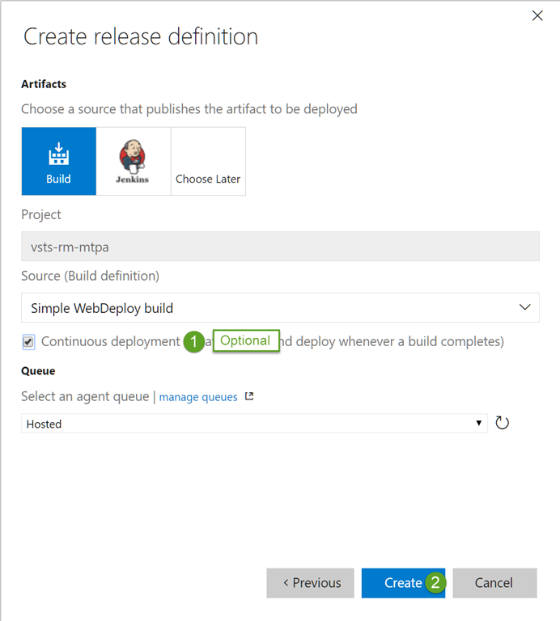Viewport: 560px width, 621px height.
Task: Click the green step 1 badge
Action: click(193, 342)
